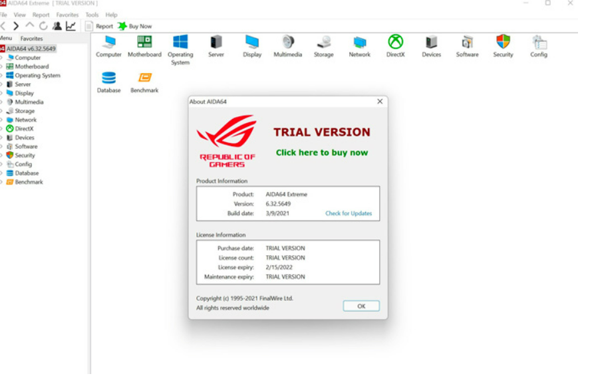Open the Server category icon in main pane

coord(216,46)
